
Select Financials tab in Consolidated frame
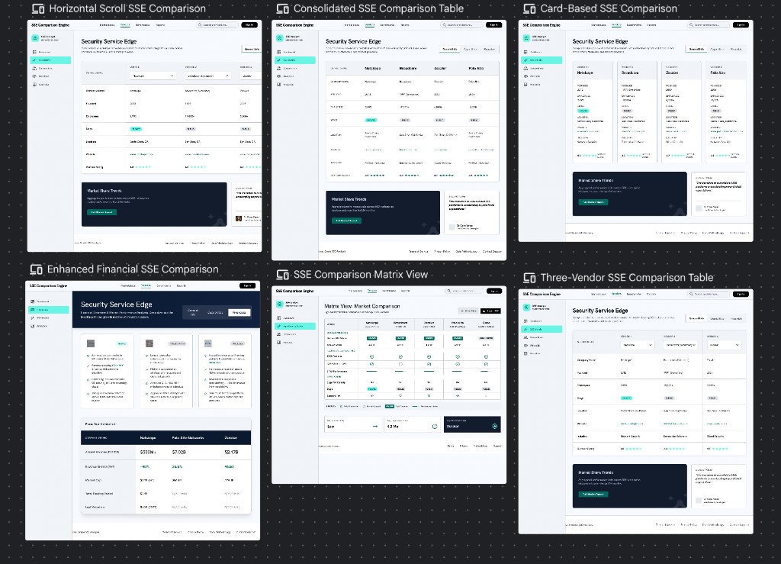[x=490, y=50]
